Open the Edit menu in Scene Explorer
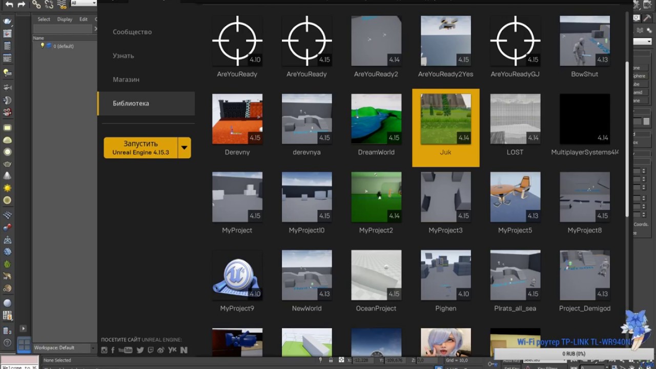 point(84,19)
